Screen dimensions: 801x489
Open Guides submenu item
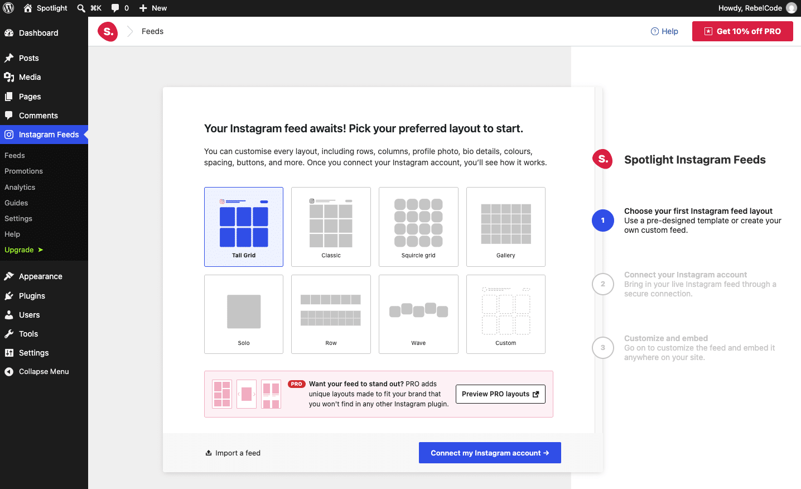click(x=16, y=203)
